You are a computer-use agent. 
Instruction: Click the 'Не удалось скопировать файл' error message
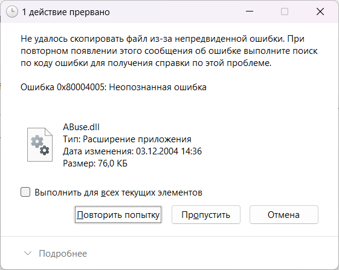(x=169, y=51)
